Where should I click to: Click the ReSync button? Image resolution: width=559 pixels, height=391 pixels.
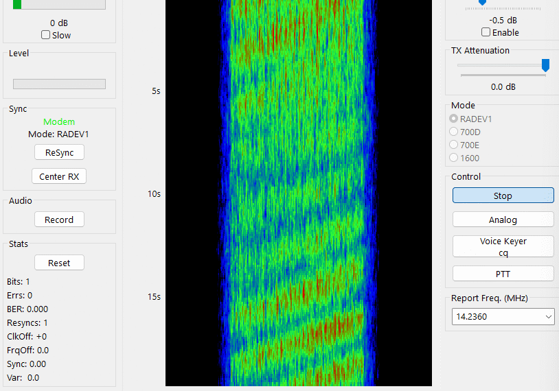(x=59, y=152)
